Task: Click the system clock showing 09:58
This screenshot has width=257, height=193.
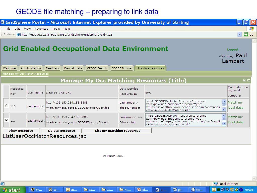Action: (249, 190)
